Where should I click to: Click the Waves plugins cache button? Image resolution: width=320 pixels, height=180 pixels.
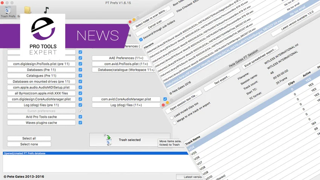click(41, 123)
